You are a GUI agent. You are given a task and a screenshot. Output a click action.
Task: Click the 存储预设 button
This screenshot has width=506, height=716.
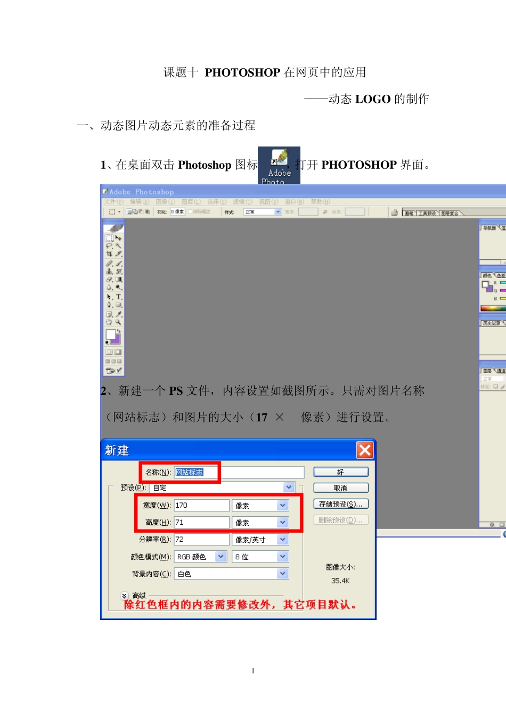(x=340, y=504)
